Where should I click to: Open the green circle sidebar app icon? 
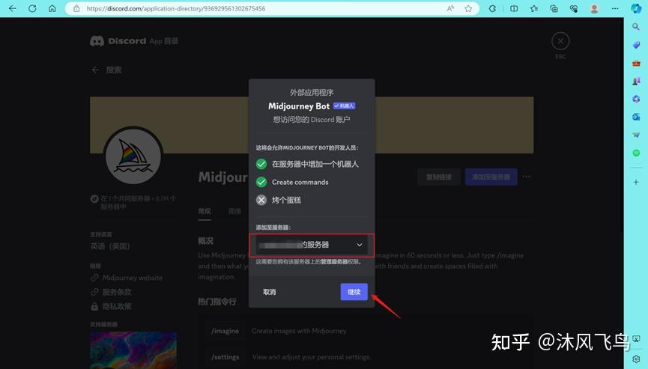636,153
